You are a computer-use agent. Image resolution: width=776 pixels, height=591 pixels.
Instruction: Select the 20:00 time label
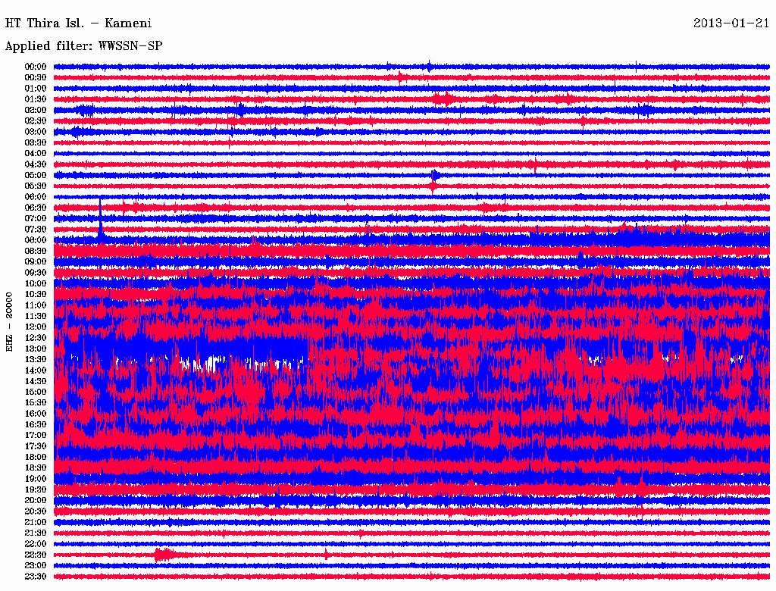pos(35,500)
